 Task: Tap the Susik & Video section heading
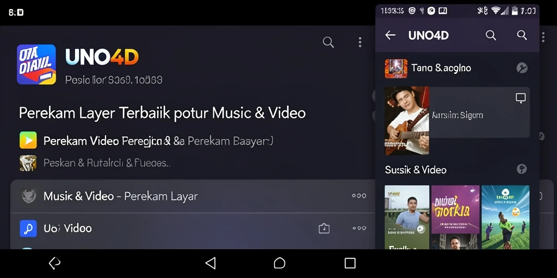(416, 170)
